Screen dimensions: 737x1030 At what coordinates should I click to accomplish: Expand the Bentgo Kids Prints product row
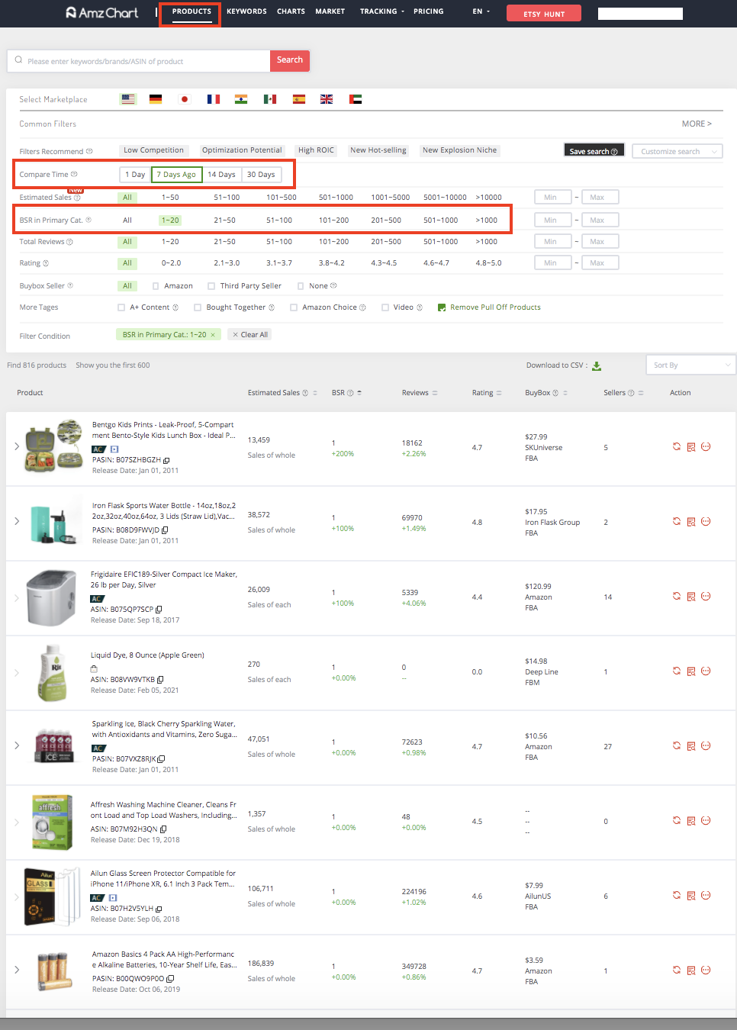click(17, 446)
